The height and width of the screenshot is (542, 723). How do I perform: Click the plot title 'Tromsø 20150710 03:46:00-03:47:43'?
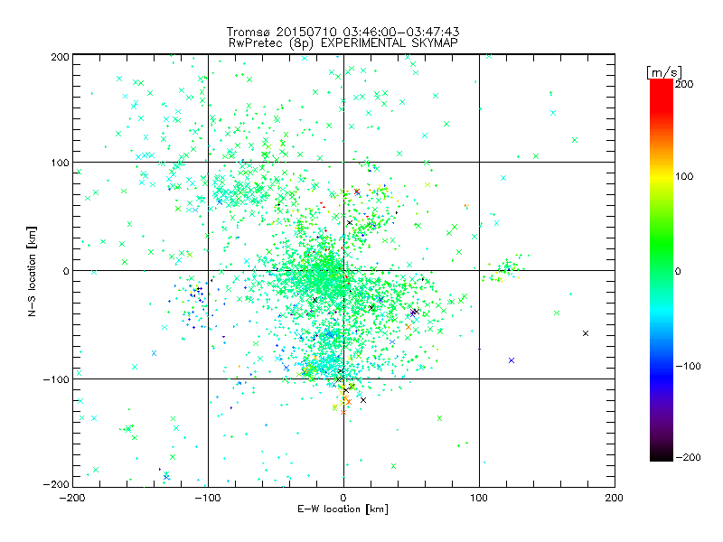(x=343, y=32)
